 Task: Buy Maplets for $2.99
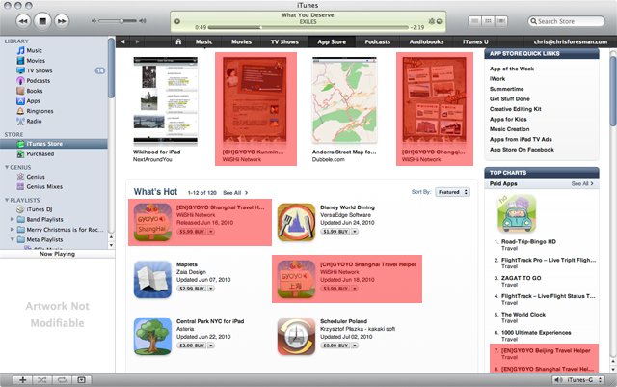192,289
